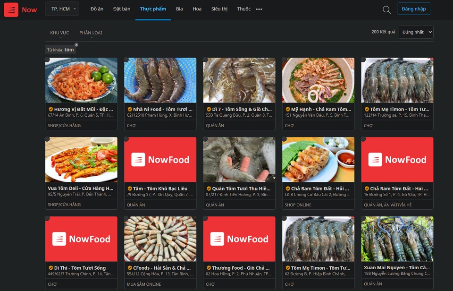Image resolution: width=453 pixels, height=291 pixels.
Task: Switch to the Siêu thị tab
Action: click(x=219, y=9)
